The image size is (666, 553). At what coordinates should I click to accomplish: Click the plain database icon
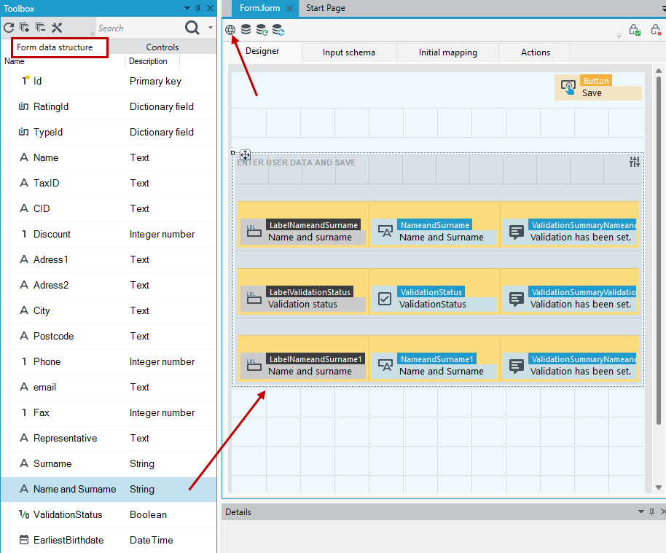click(x=246, y=29)
